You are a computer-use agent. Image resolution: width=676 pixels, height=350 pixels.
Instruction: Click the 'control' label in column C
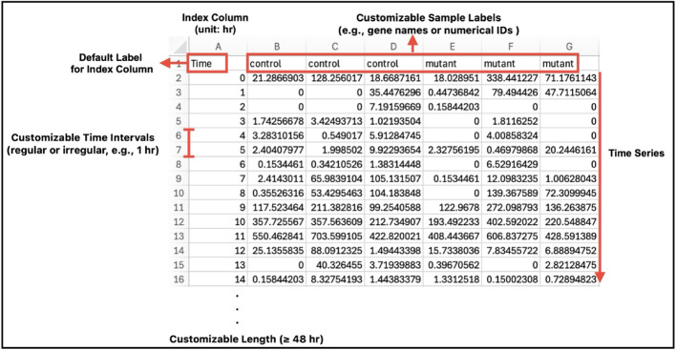tap(325, 64)
